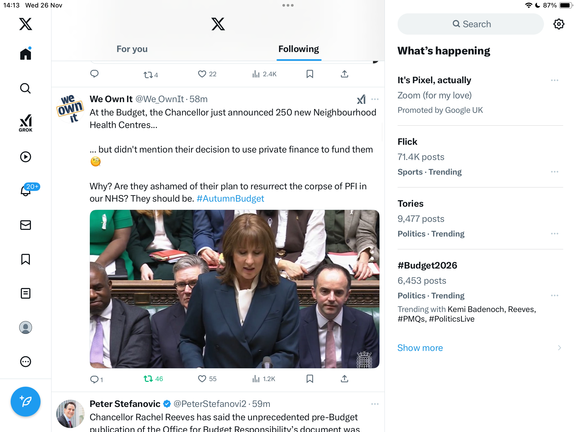Switch to the For you tab
The image size is (576, 432).
tap(132, 49)
